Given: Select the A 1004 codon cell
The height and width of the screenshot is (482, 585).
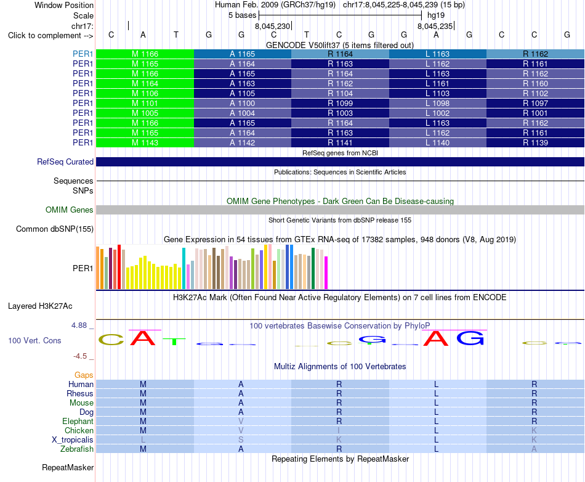Looking at the screenshot, I should (x=243, y=113).
